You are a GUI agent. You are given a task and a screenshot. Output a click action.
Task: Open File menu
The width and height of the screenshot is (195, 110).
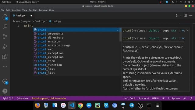[2, 10]
